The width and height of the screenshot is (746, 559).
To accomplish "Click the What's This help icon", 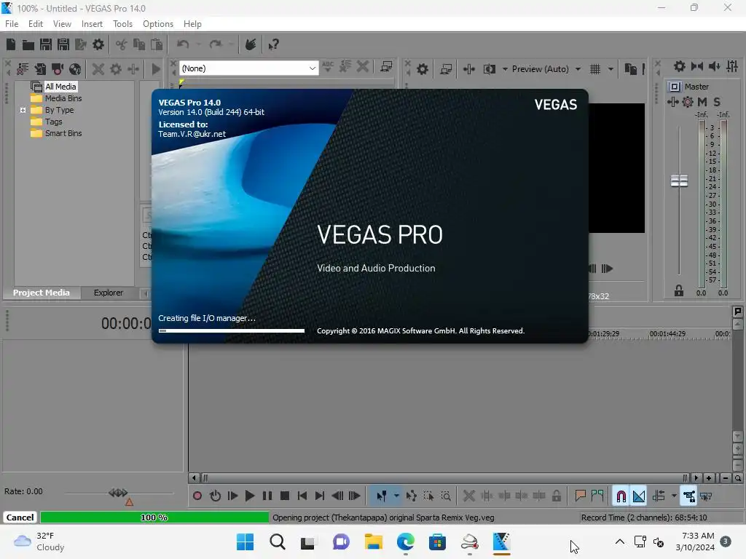I will click(273, 44).
